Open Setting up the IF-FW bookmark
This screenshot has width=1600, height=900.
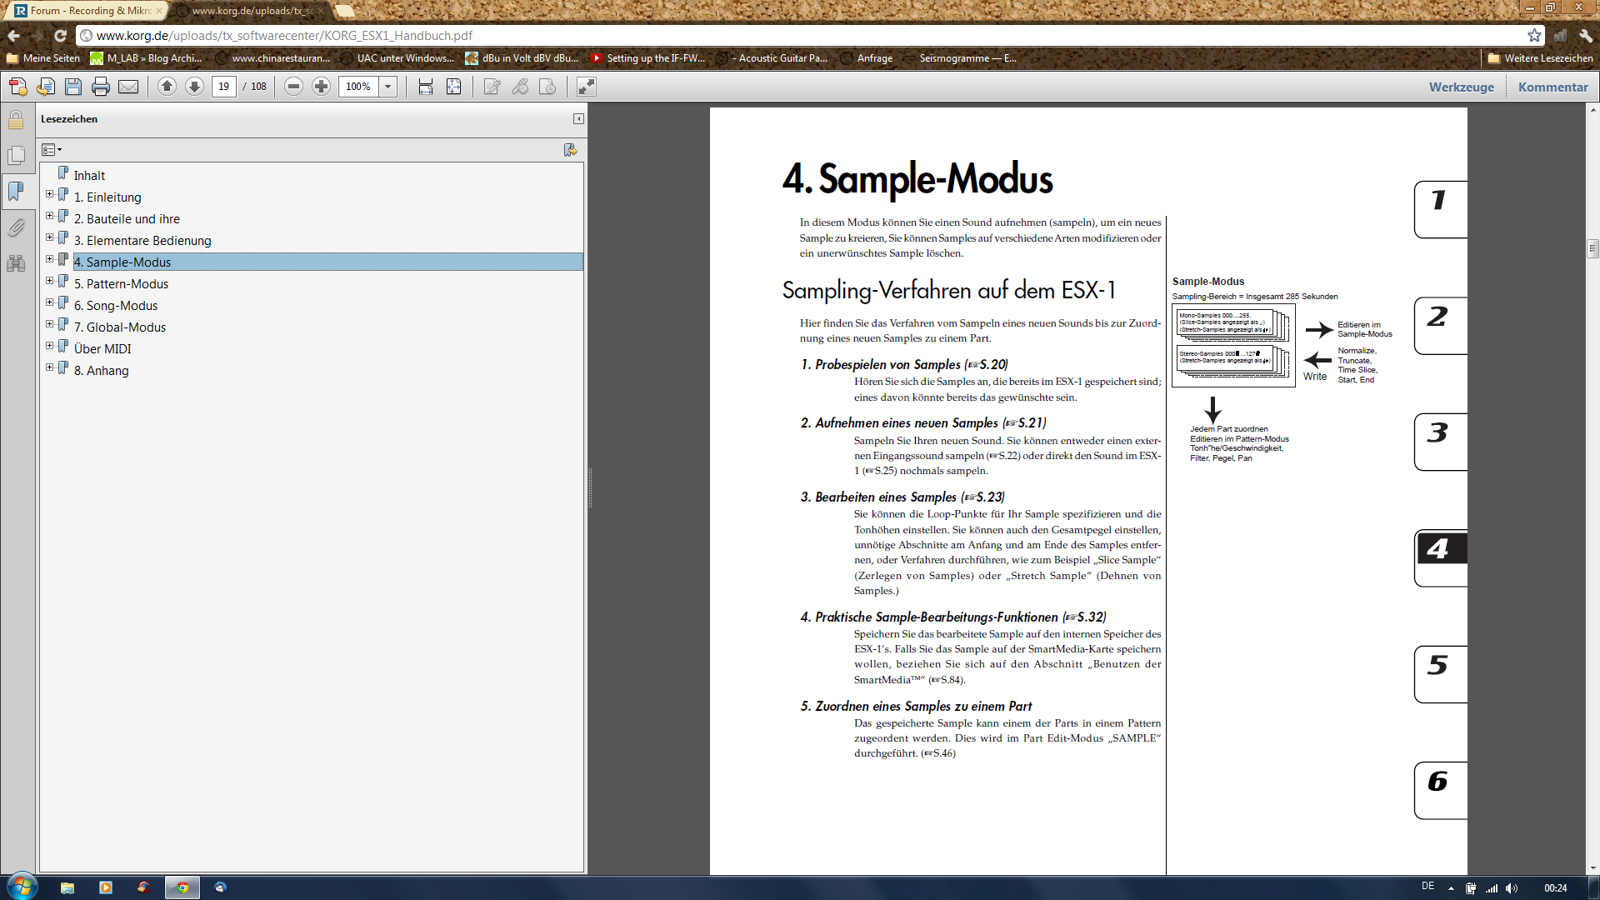click(647, 58)
